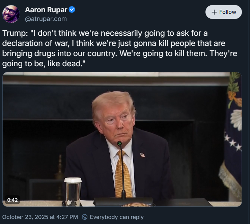Open Aaron Rupar's profile avatar

click(11, 14)
